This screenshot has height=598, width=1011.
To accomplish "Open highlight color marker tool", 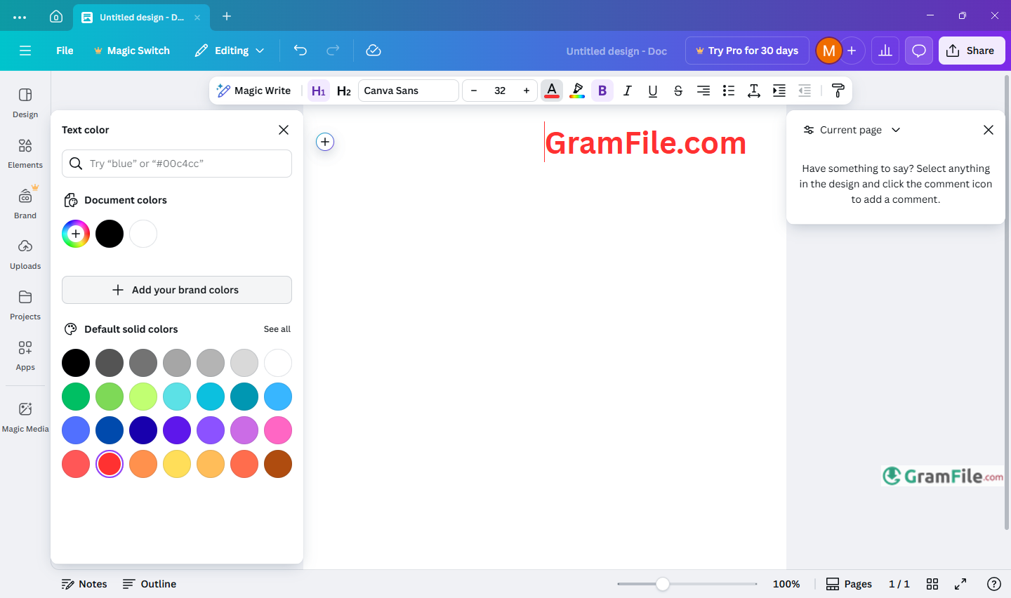I will pyautogui.click(x=577, y=91).
